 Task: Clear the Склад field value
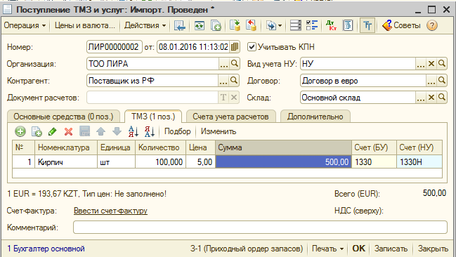click(x=431, y=98)
